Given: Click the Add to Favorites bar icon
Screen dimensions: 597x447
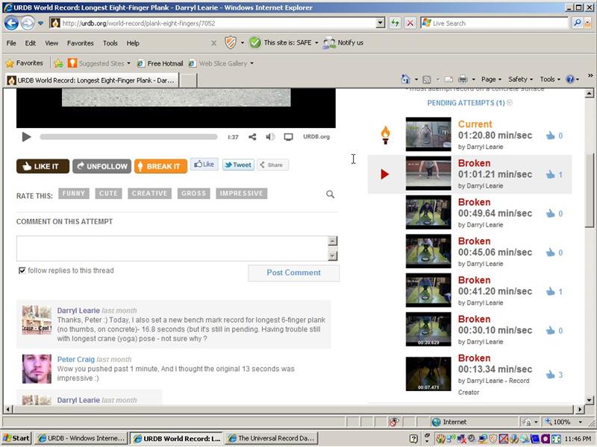Looking at the screenshot, I should [58, 63].
